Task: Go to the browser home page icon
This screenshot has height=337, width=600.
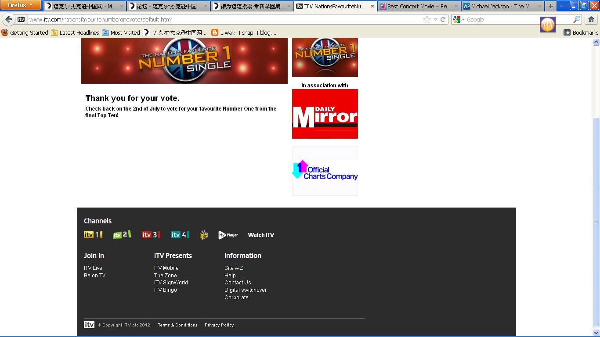Action: (591, 19)
